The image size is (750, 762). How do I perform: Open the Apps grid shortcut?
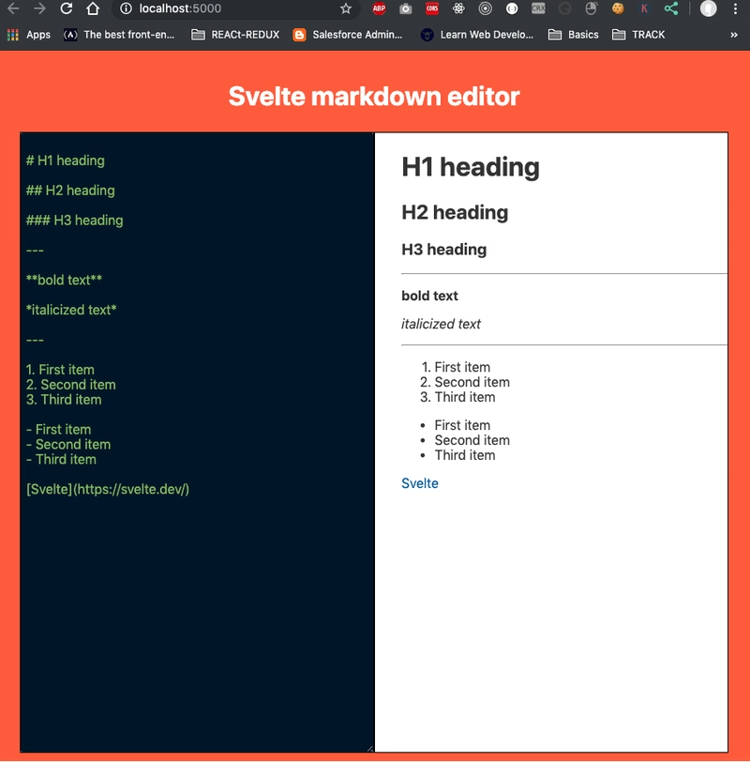tap(29, 35)
